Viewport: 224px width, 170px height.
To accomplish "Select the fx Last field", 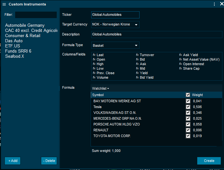I will click(100, 55).
